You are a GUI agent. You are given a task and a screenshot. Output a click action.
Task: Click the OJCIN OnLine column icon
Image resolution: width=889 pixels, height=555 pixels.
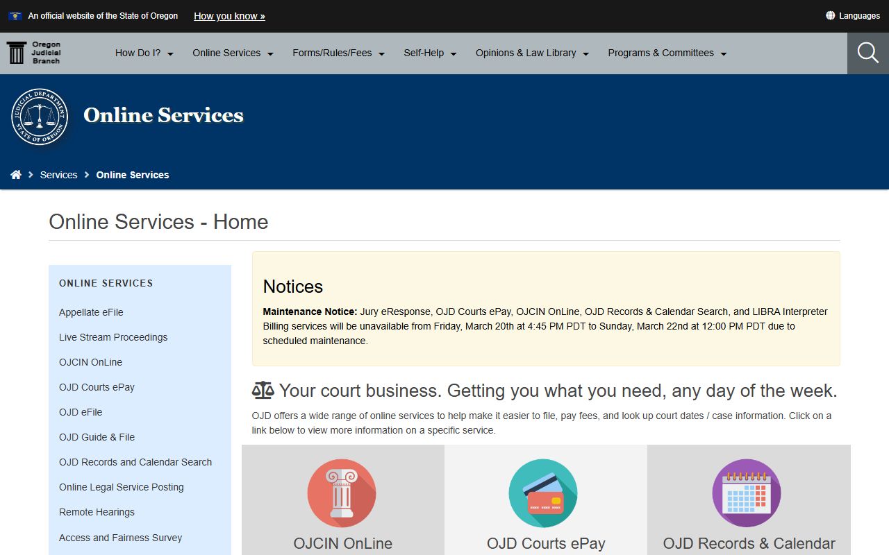click(342, 493)
